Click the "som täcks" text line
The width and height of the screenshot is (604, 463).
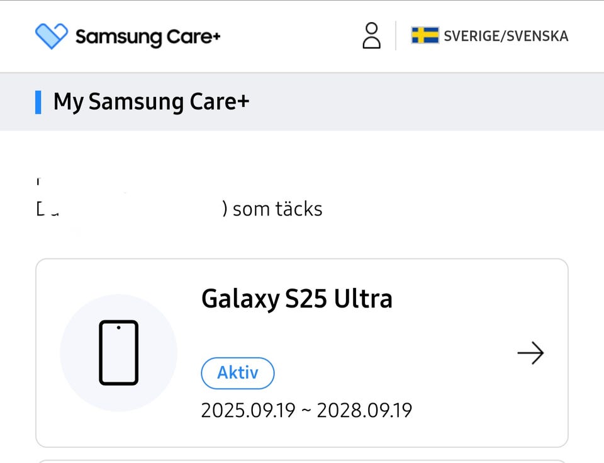pos(277,209)
